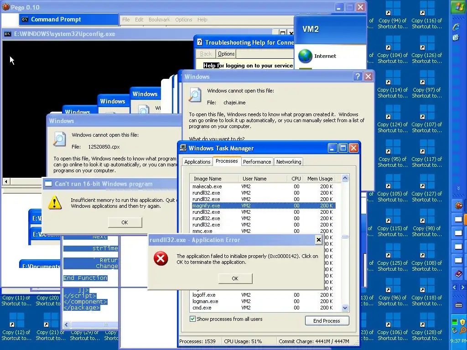This screenshot has height=350, width=467.
Task: Select Copy (21) of Shortcut desktop icon
Action: (50, 327)
